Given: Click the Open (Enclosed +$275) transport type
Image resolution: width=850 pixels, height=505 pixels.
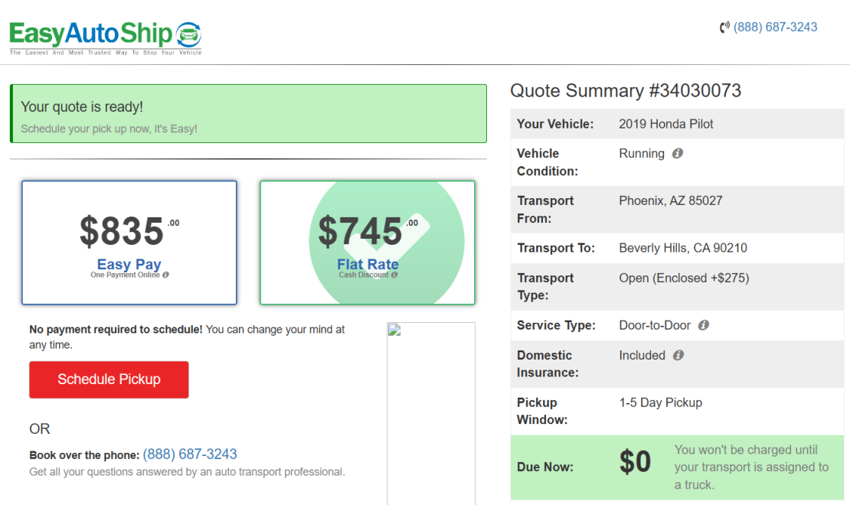Looking at the screenshot, I should (684, 278).
